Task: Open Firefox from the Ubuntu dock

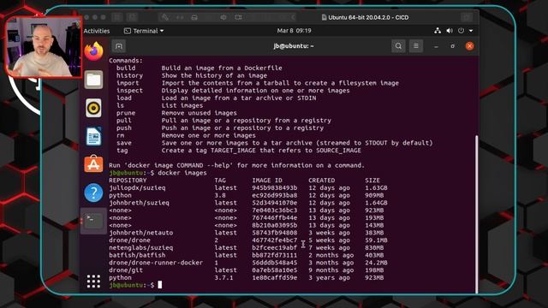Action: [93, 51]
